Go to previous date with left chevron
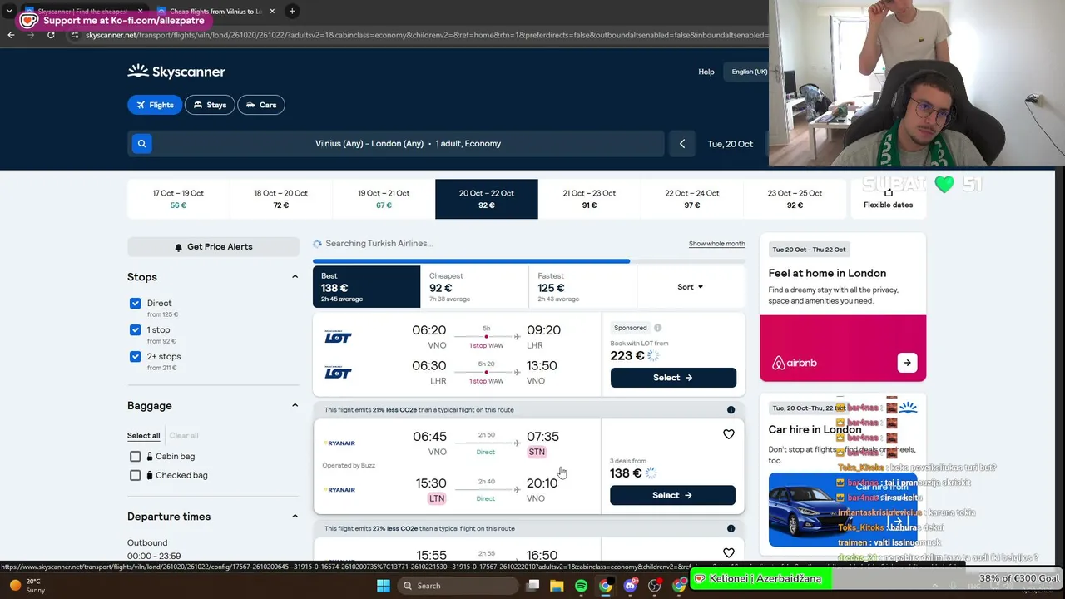The height and width of the screenshot is (599, 1065). [682, 144]
